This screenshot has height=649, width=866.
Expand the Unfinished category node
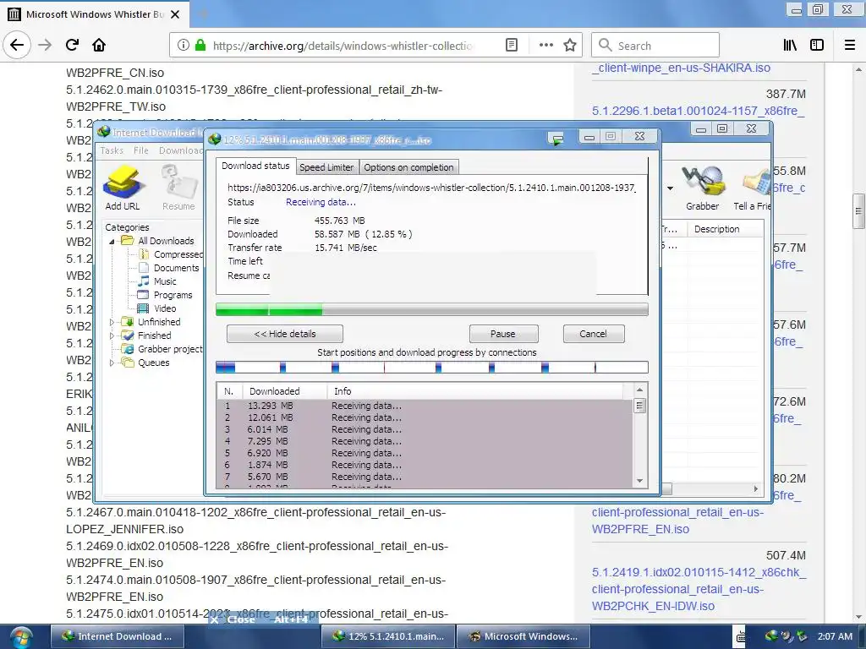[112, 322]
